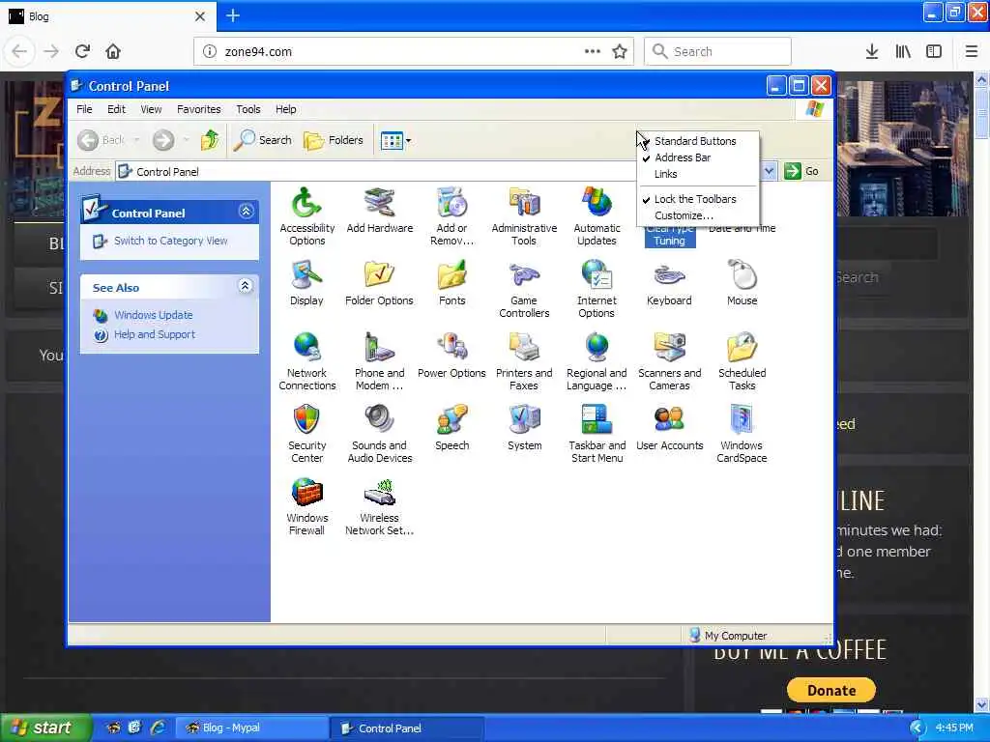This screenshot has height=742, width=990.
Task: Open Security Center icon
Action: 306,434
